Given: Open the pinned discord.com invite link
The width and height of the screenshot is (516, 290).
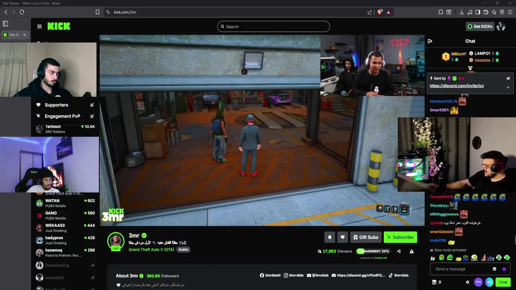Looking at the screenshot, I should coord(457,86).
